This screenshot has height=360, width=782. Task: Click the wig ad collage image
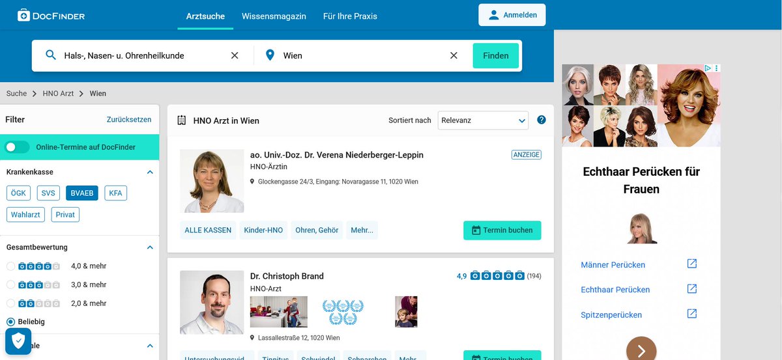pos(641,105)
